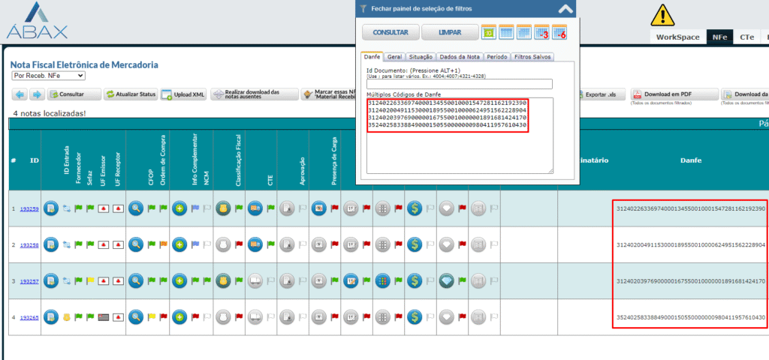Viewport: 769px width, 360px height.
Task: Open the Filtros Salvos tab
Action: coord(532,56)
